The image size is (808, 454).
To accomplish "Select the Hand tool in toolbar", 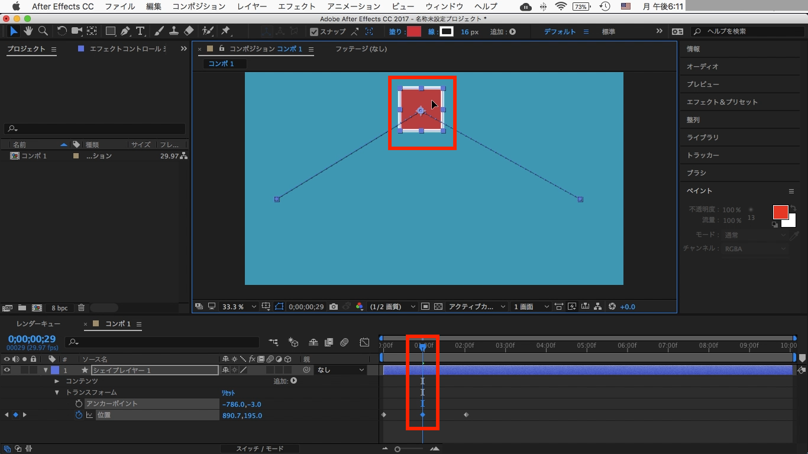I will coord(28,31).
